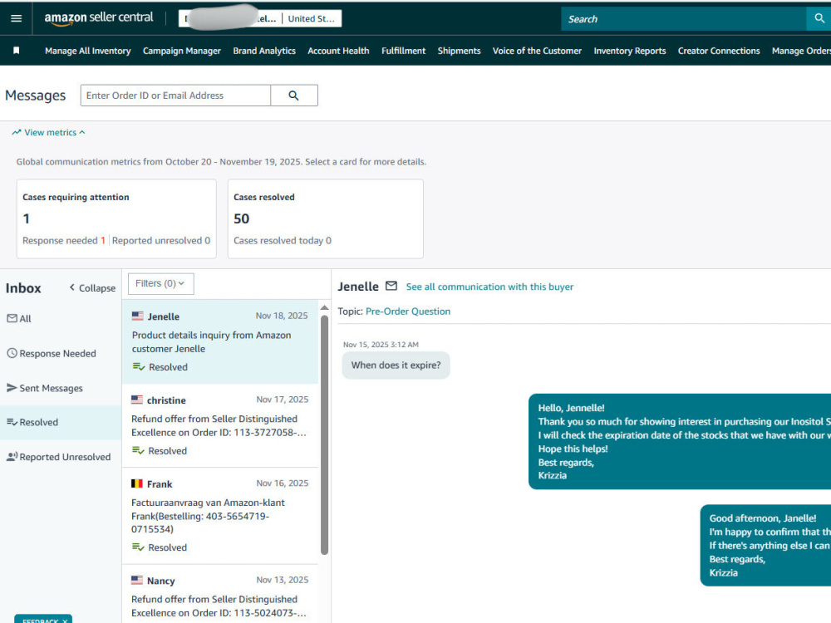Select the Cases resolved card
The image size is (831, 623).
click(x=326, y=218)
